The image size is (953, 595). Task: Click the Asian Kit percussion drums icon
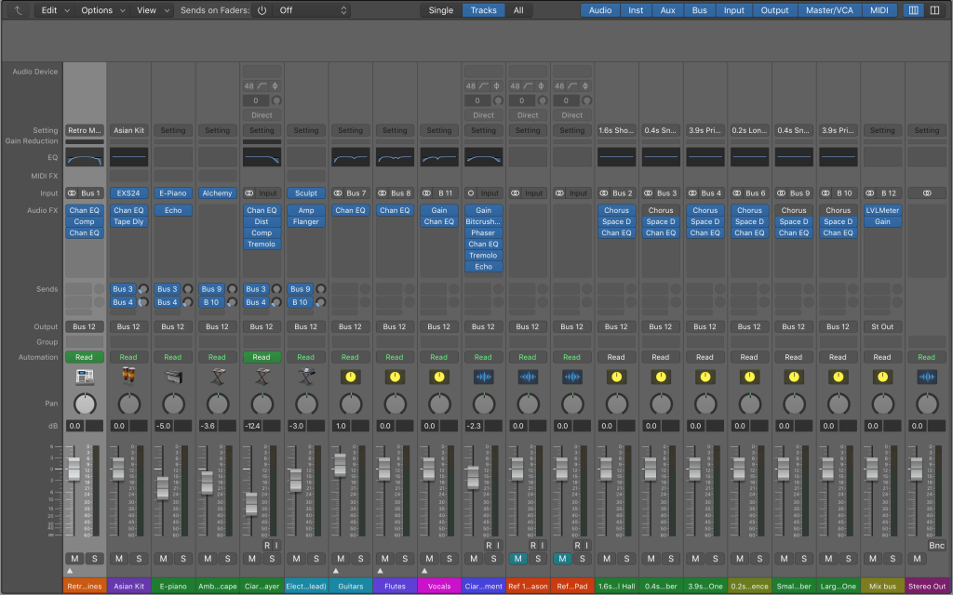pyautogui.click(x=128, y=377)
